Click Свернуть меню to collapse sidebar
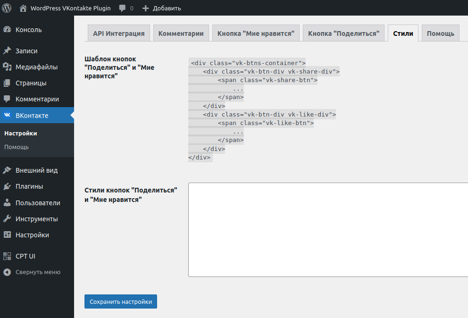 point(38,272)
